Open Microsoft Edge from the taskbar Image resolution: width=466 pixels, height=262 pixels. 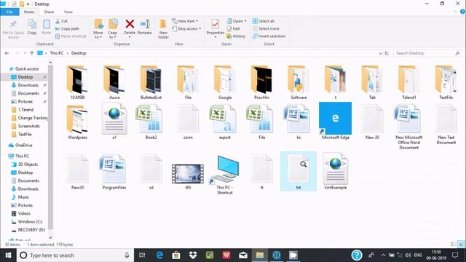159,255
